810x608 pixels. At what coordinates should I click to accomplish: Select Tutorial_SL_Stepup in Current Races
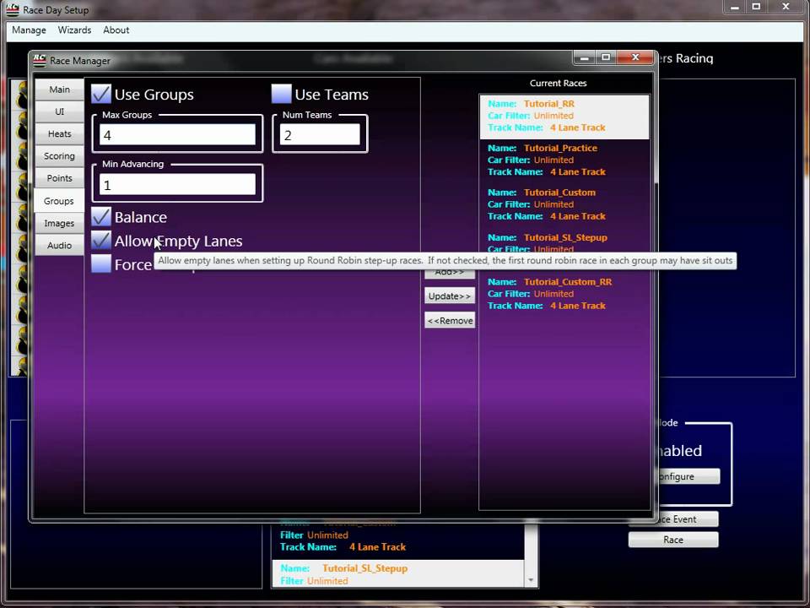coord(564,242)
